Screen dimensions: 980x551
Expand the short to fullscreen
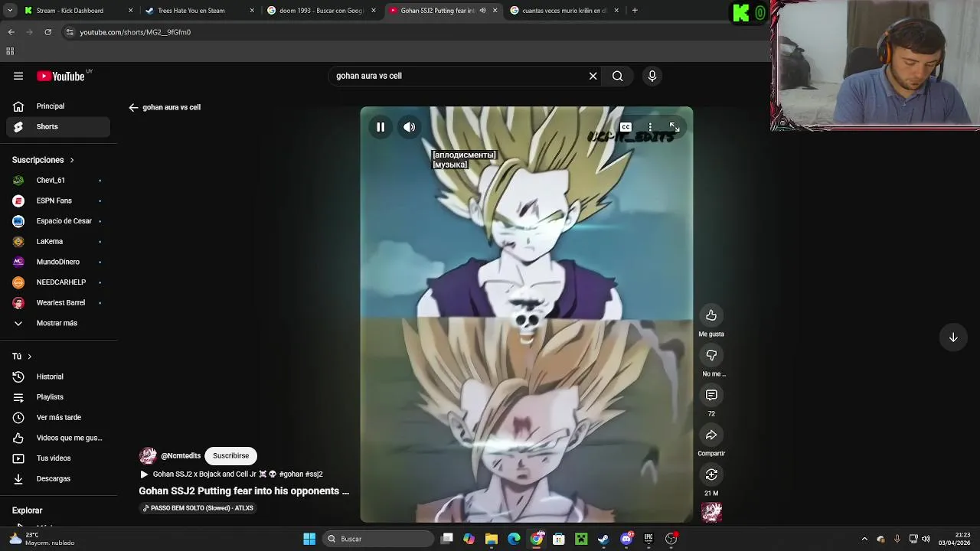[674, 127]
